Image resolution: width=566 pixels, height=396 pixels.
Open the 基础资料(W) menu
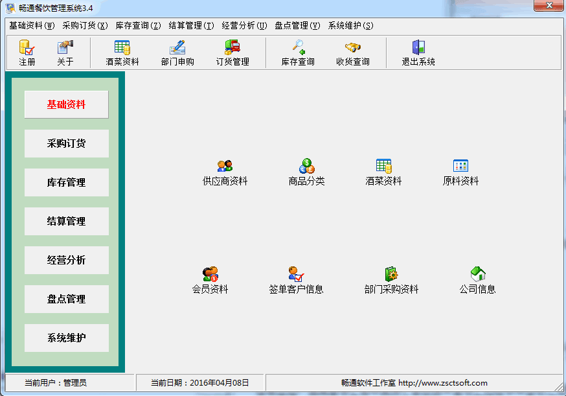pos(32,26)
